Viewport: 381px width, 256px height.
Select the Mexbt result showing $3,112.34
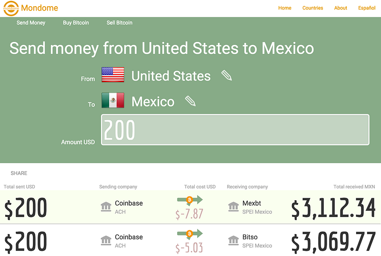190,207
